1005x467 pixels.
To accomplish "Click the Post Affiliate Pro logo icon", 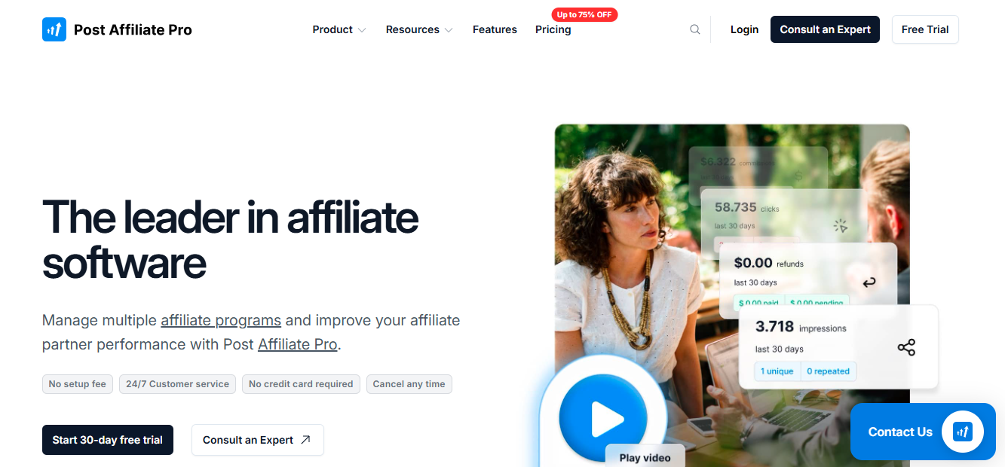I will [x=54, y=29].
